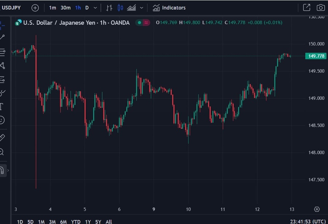Select the Candles chart style icon

120,8
